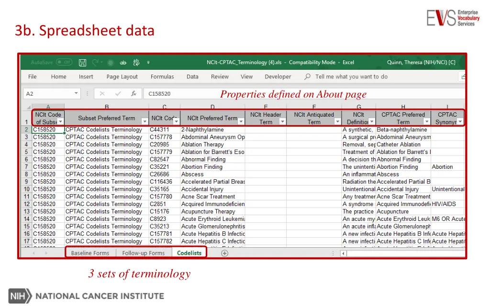
Task: Click the Insert Function fx icon
Action: (134, 94)
